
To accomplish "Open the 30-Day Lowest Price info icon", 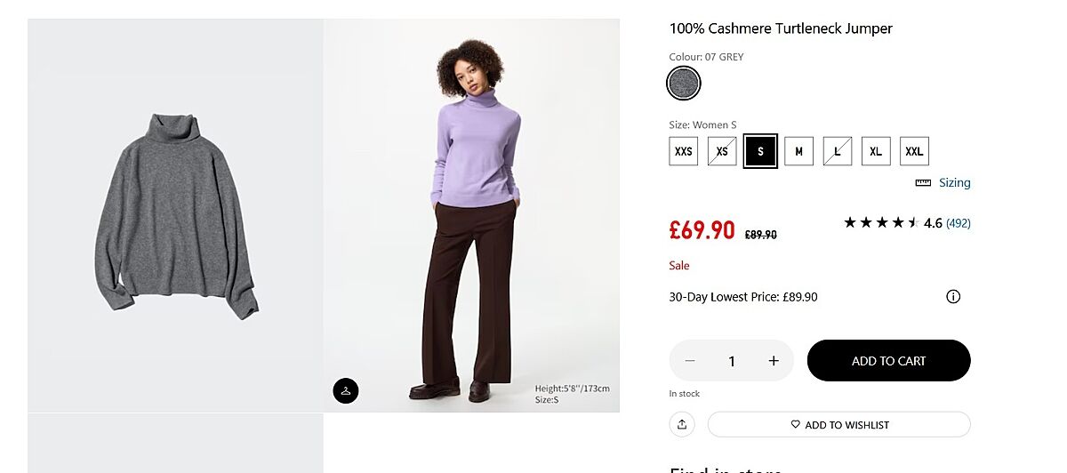I will click(953, 297).
